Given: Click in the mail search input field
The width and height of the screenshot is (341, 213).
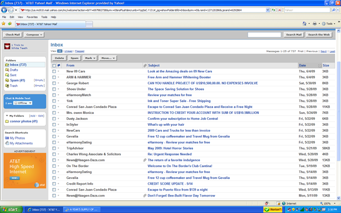Looking at the screenshot, I should (264, 35).
